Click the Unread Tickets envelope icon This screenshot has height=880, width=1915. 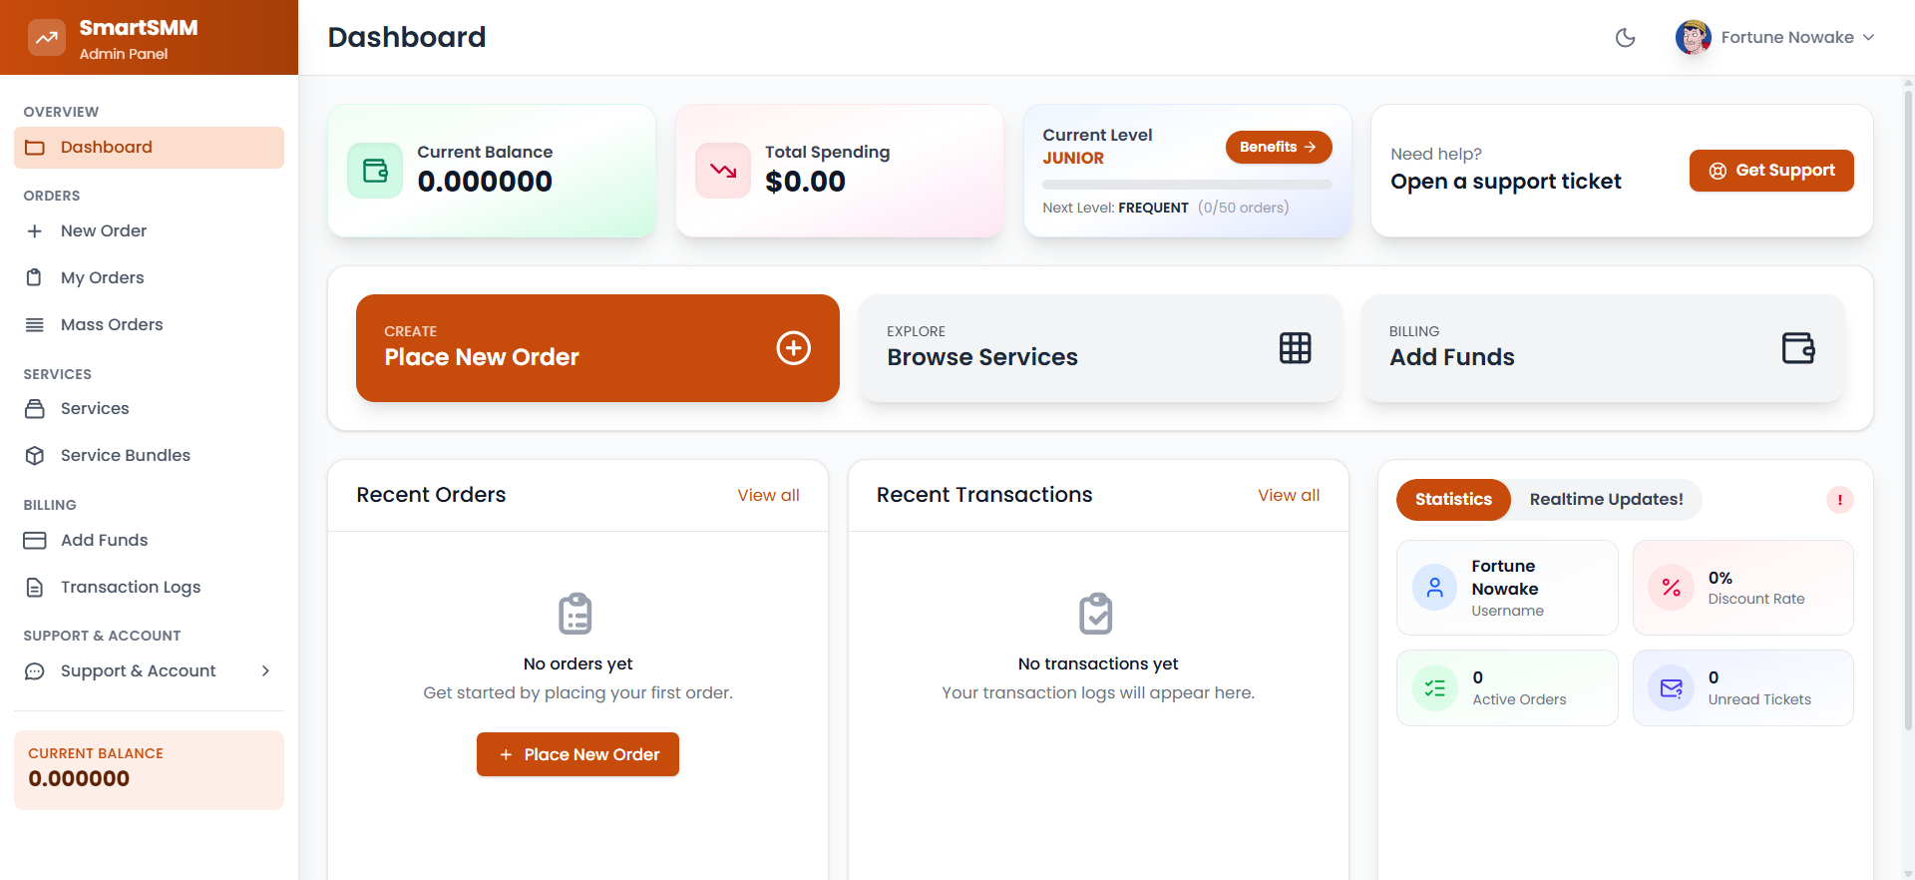[x=1671, y=688]
